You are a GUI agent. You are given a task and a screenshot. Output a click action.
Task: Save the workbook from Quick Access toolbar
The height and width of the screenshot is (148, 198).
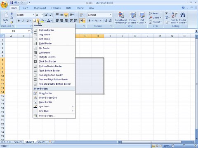click(11, 2)
